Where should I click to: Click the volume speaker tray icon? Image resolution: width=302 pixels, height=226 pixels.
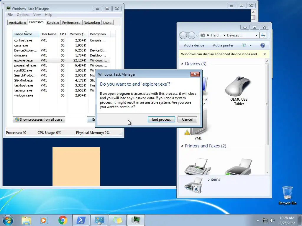(x=272, y=220)
